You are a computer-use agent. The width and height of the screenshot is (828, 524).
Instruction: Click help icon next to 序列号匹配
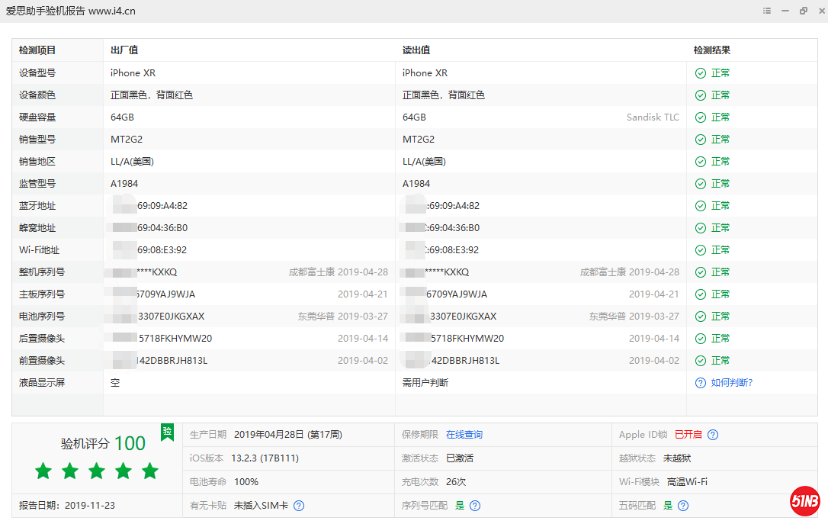click(x=475, y=506)
